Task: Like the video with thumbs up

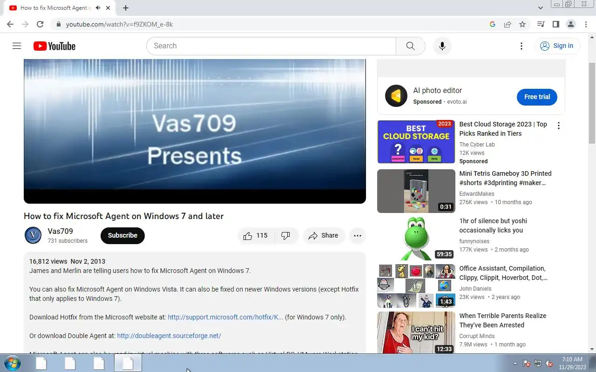Action: pos(256,235)
